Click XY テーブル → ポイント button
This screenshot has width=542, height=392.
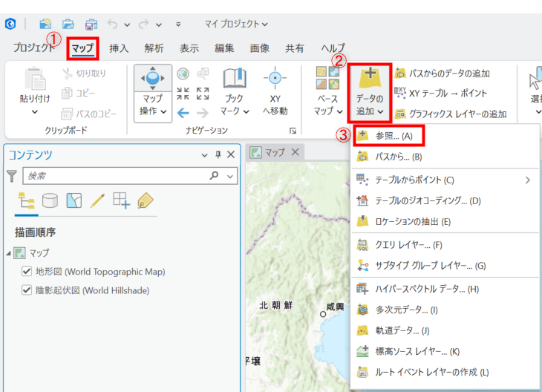point(441,93)
